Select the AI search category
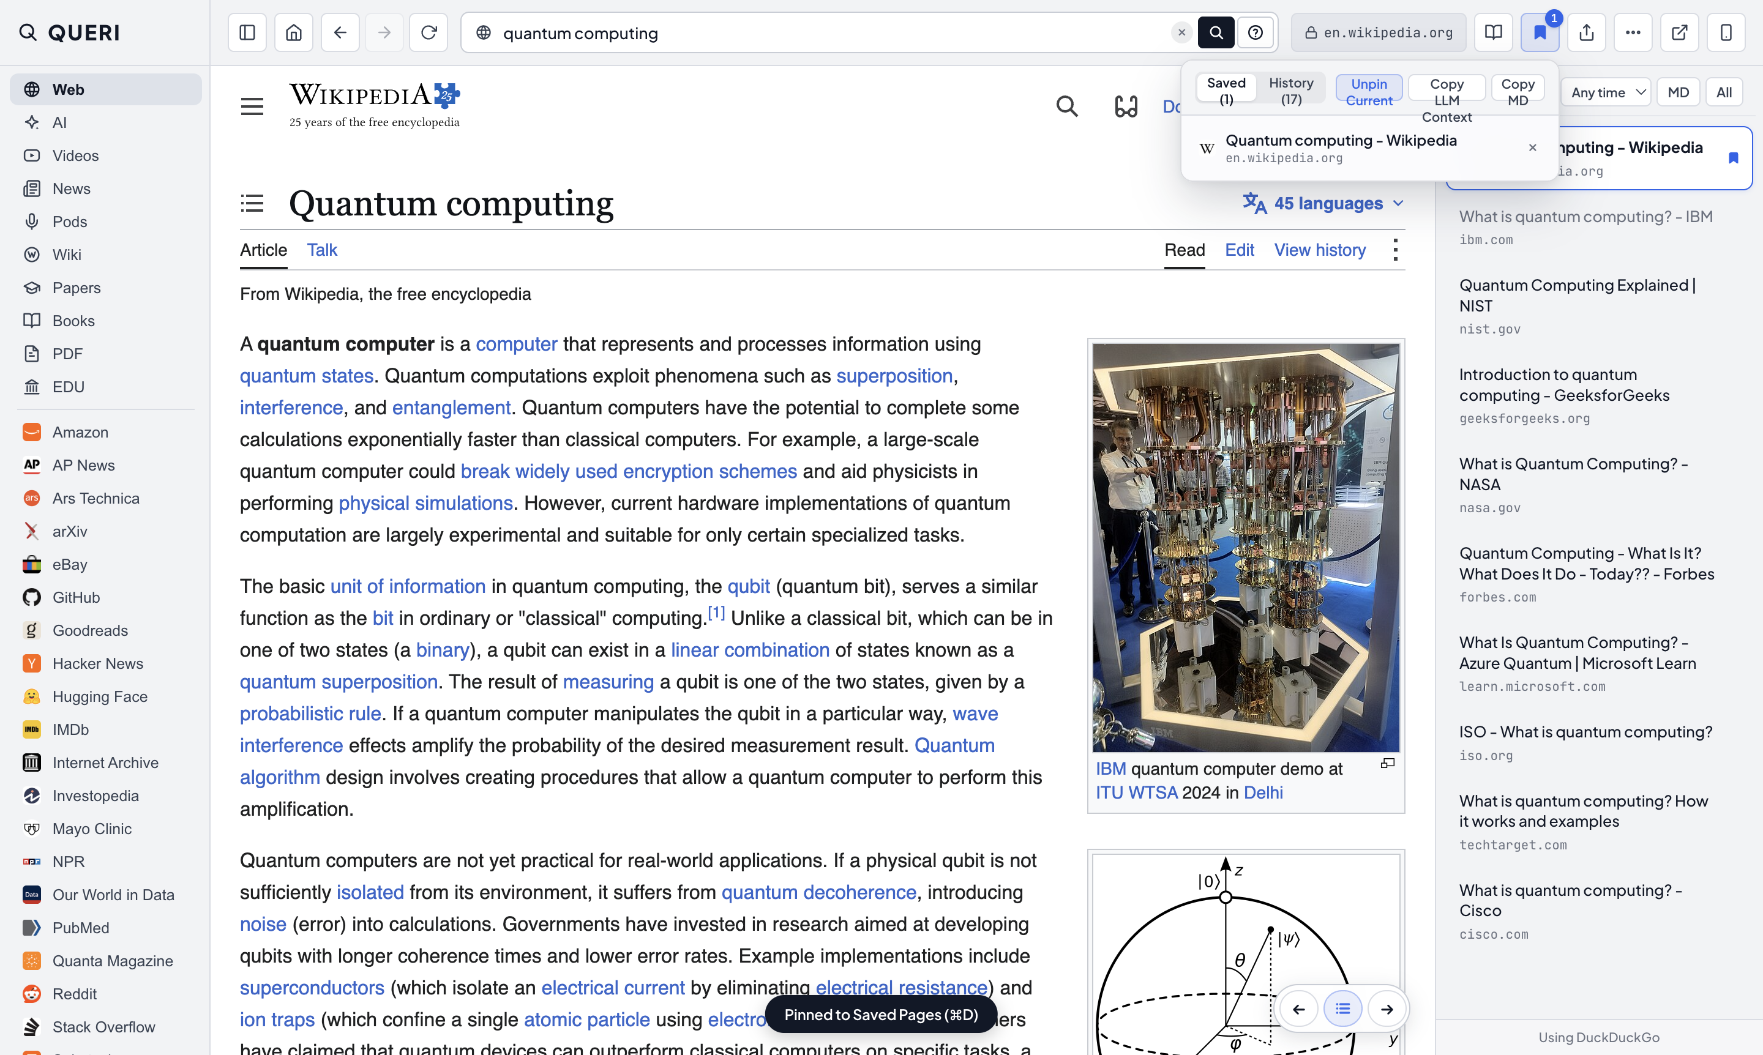Viewport: 1763px width, 1055px height. [105, 122]
